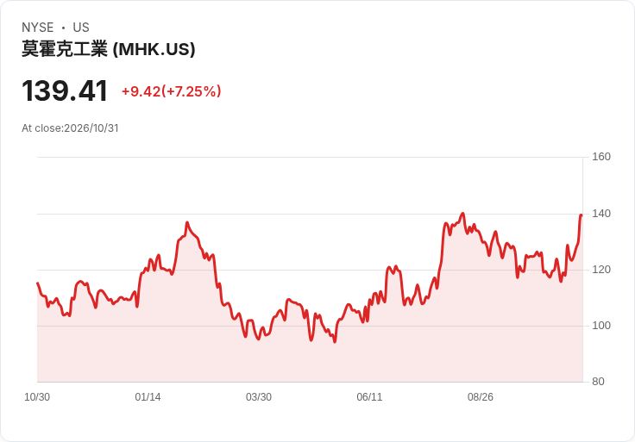Screen dimensions: 635x442
Task: Click the 80 y-axis label
Action: (598, 382)
